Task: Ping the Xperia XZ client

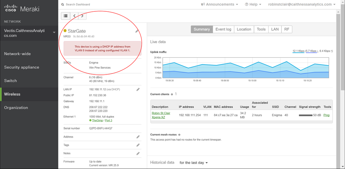Action: (x=326, y=115)
